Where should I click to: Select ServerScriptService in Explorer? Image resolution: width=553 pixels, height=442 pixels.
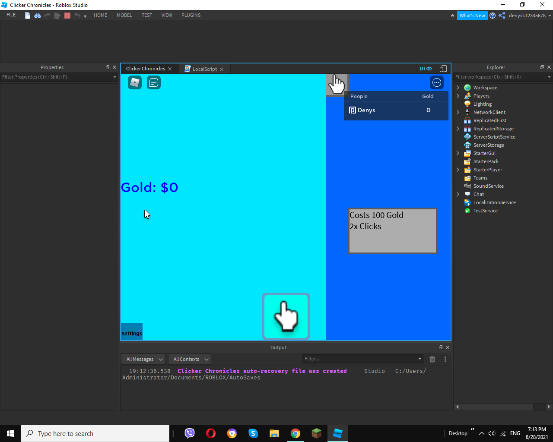[x=494, y=137]
